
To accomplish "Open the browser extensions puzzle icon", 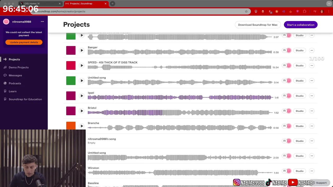I will tap(305, 11).
